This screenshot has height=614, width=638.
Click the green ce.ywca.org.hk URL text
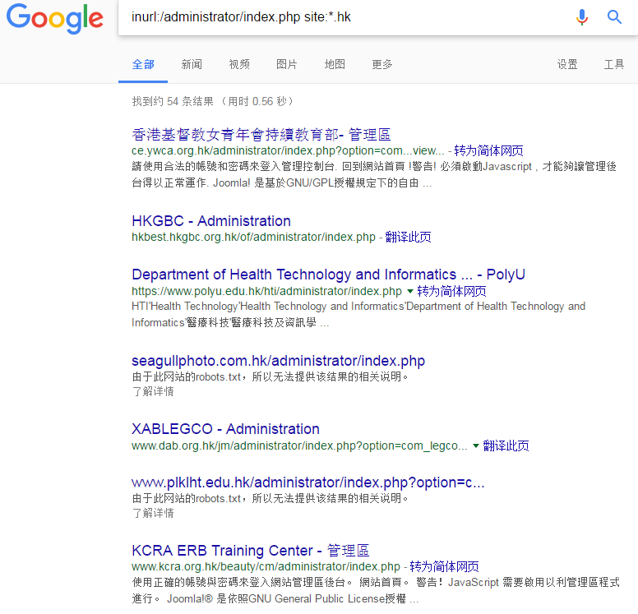tap(288, 151)
